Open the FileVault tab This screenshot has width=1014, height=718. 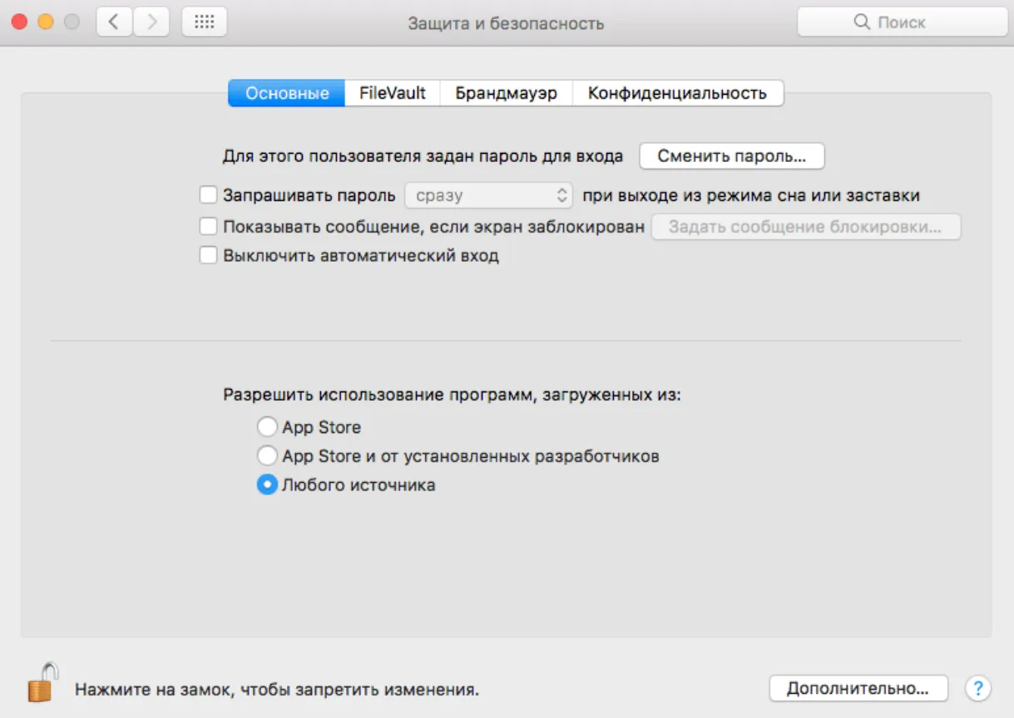pyautogui.click(x=393, y=93)
